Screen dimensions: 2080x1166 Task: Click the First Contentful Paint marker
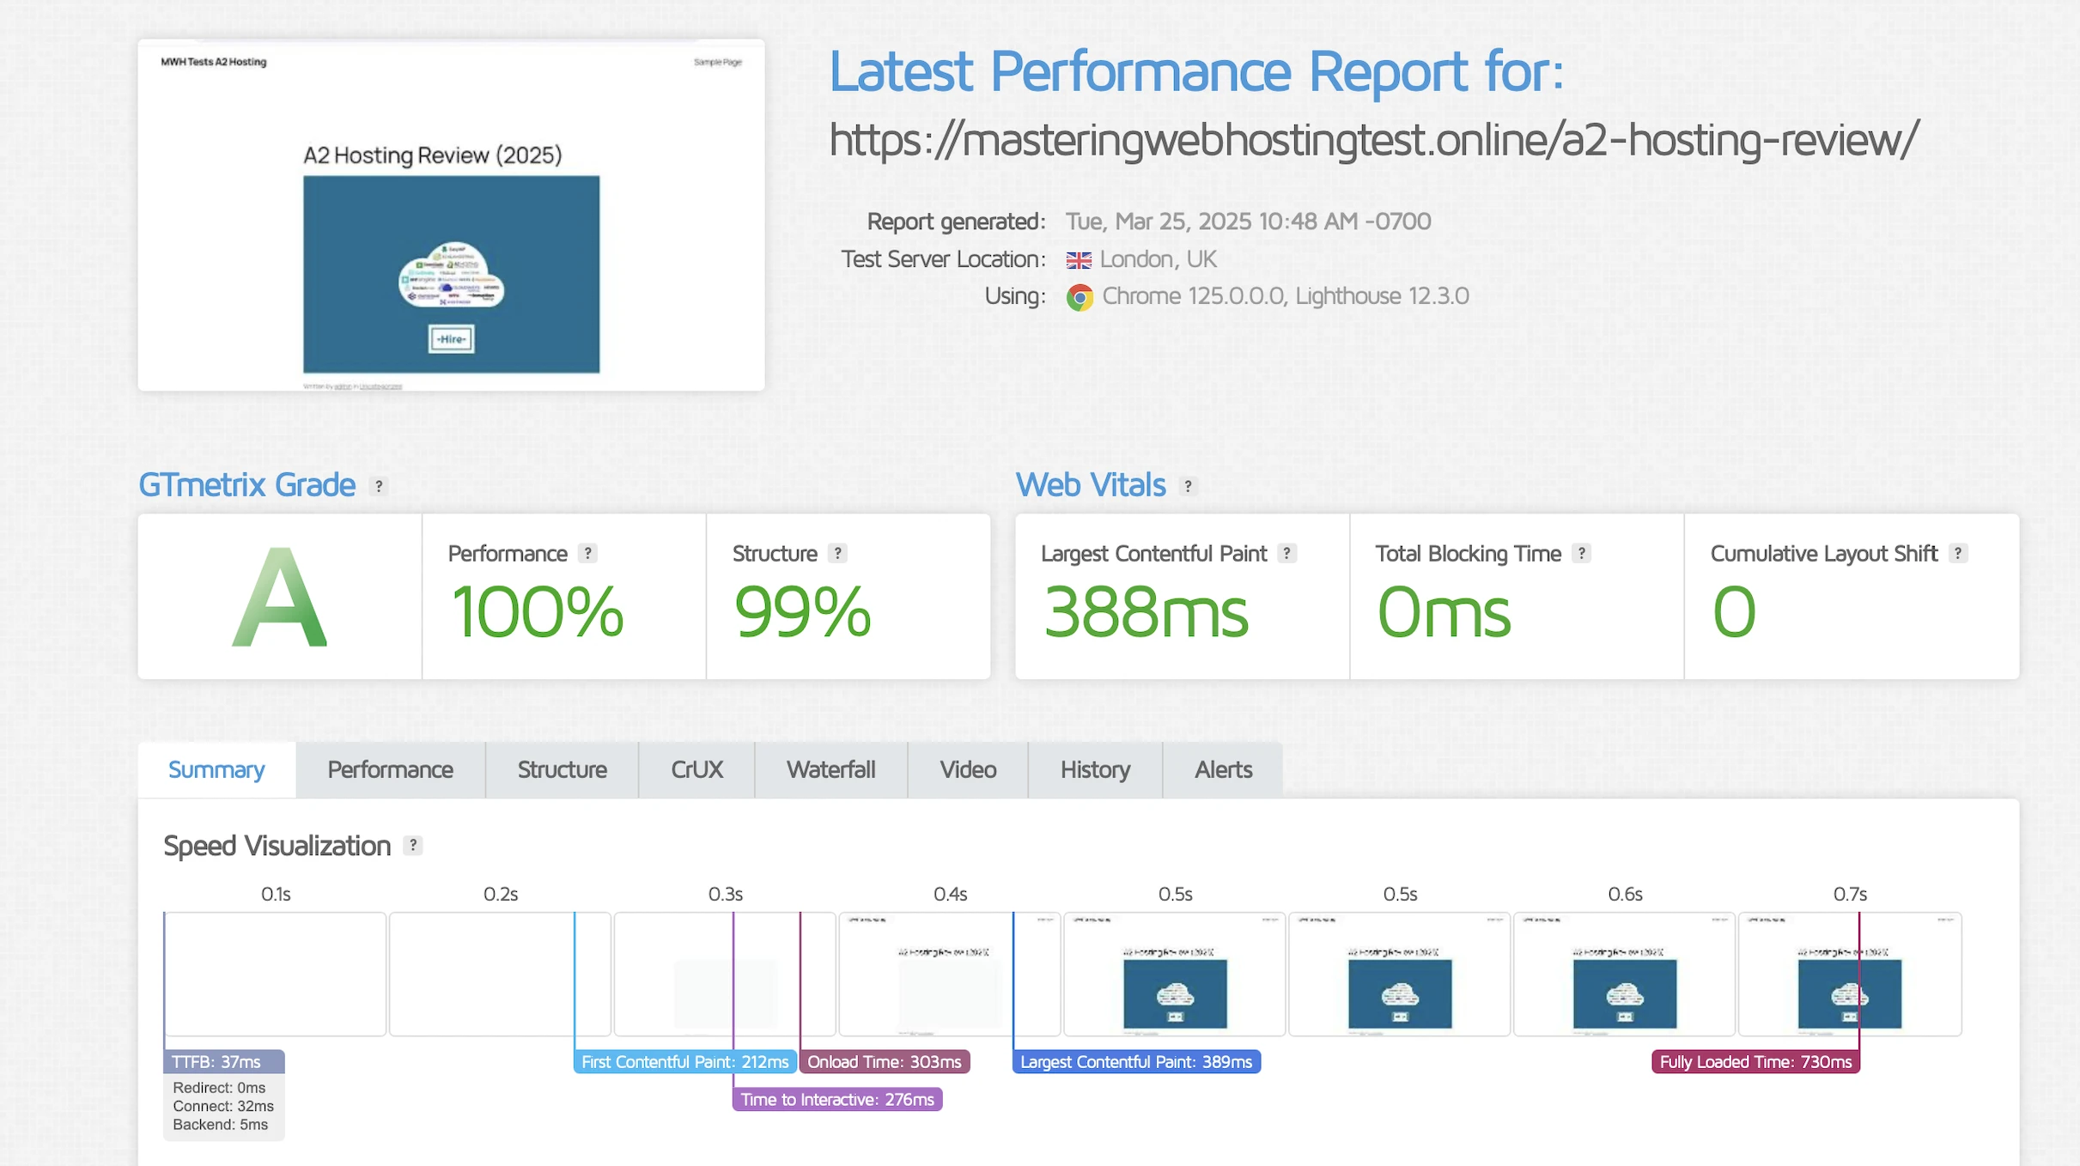(x=684, y=1062)
